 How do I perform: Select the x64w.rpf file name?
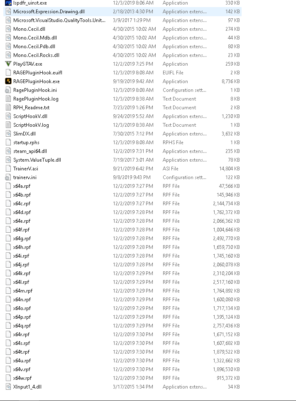point(22,378)
